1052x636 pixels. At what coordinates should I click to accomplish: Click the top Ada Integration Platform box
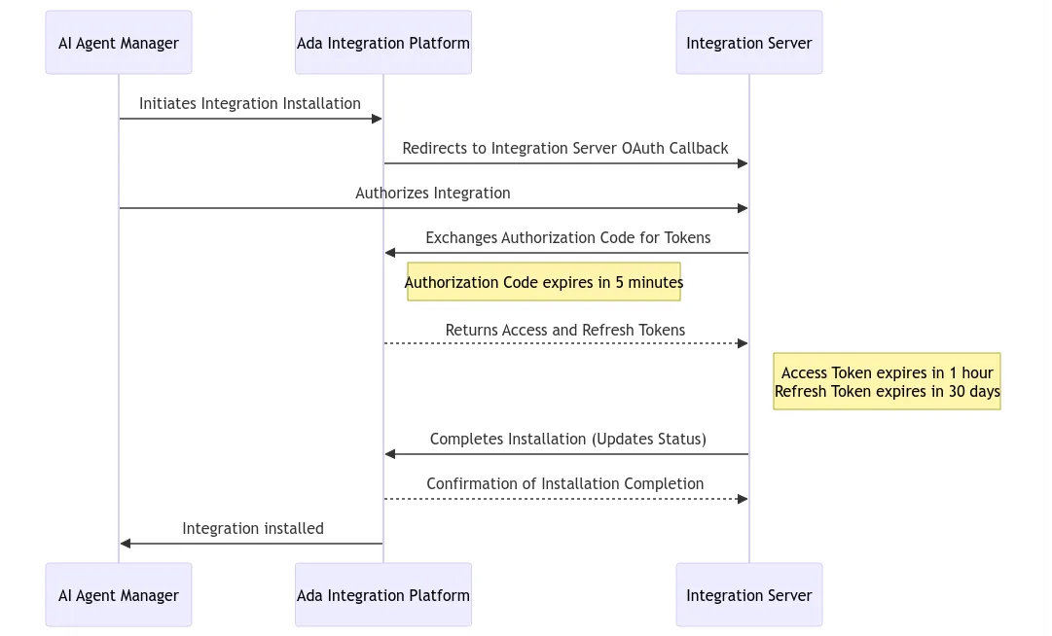click(x=383, y=42)
